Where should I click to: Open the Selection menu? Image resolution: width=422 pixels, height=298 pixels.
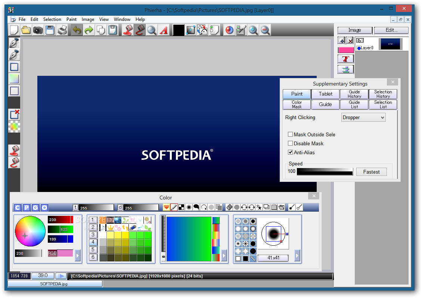(52, 19)
